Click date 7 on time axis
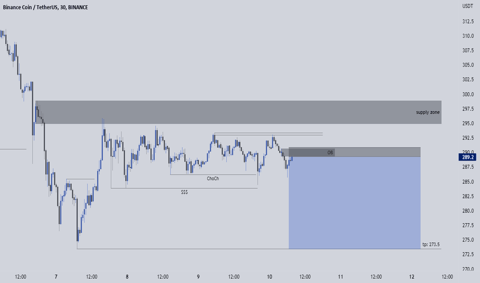 56,277
